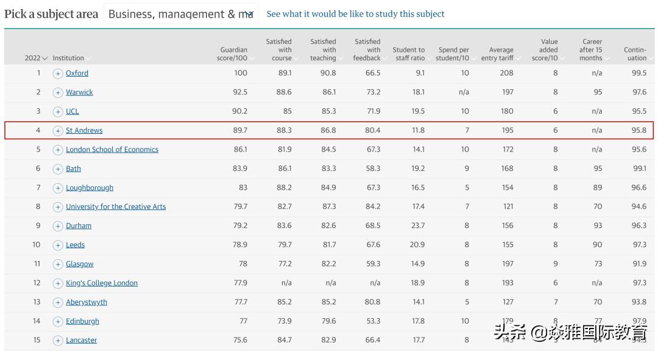Image resolution: width=658 pixels, height=351 pixels.
Task: Sort by Guardian score/100 column
Action: coord(235,54)
